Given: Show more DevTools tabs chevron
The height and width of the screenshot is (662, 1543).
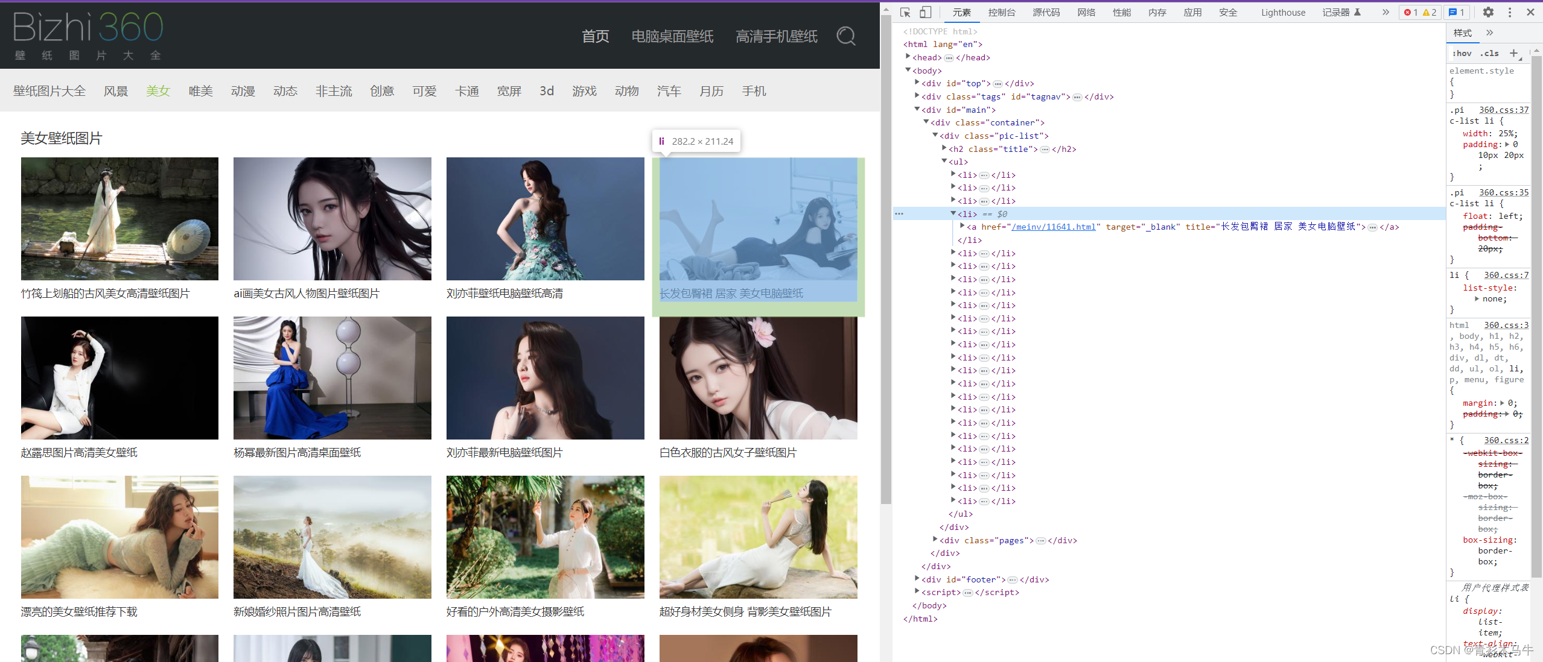Looking at the screenshot, I should 1386,12.
